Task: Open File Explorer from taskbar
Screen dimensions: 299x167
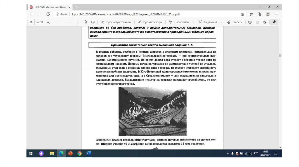Action: click(x=52, y=154)
